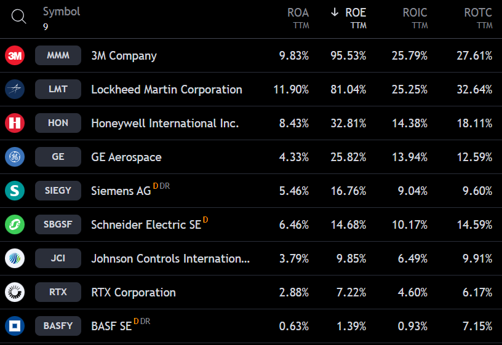The height and width of the screenshot is (345, 502).
Task: Sort by the ROA column header
Action: 298,13
